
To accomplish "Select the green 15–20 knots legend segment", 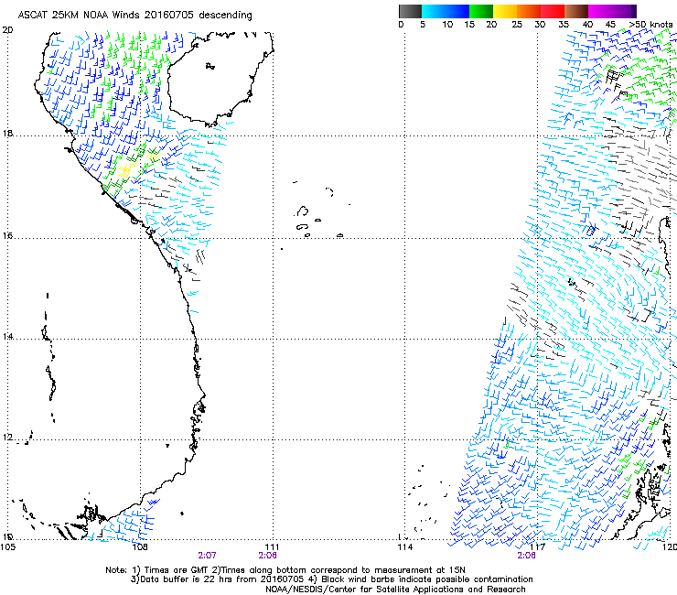I will [x=481, y=11].
